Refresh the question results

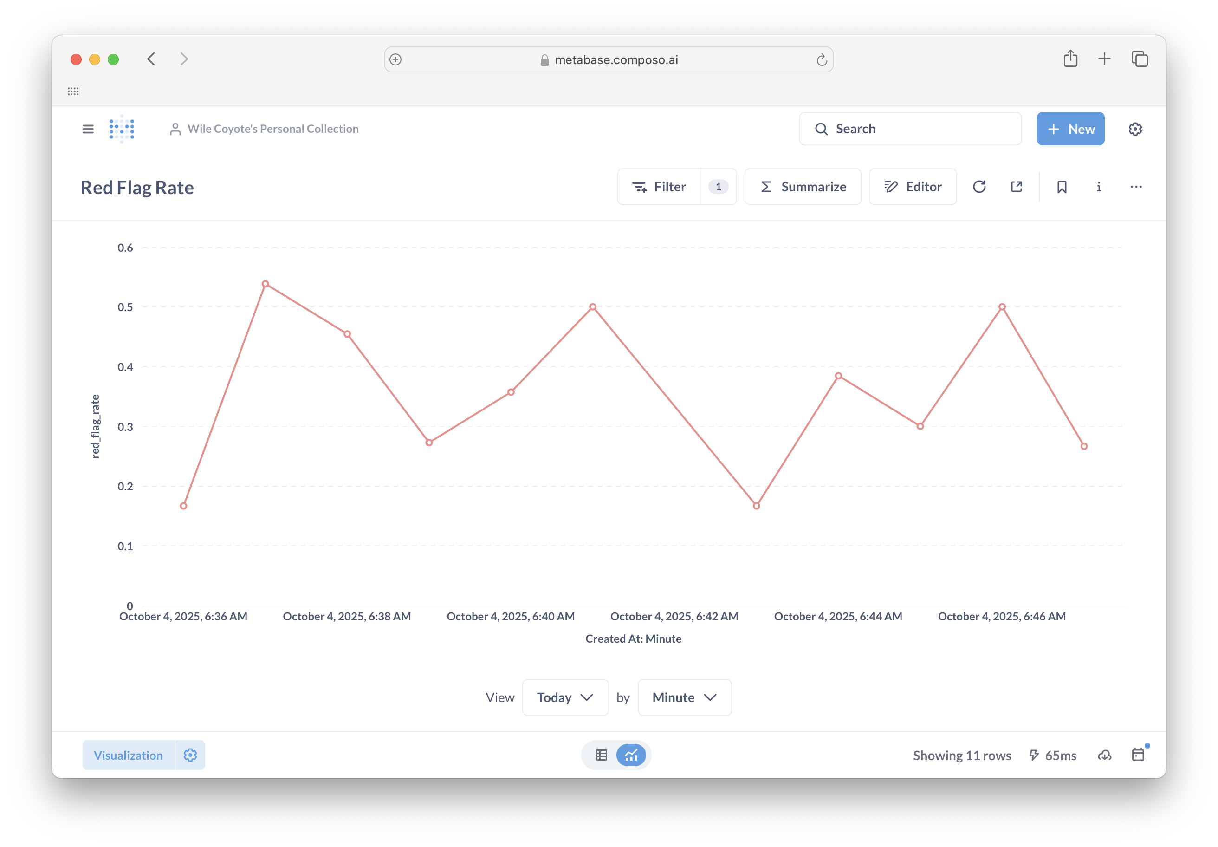(x=979, y=187)
